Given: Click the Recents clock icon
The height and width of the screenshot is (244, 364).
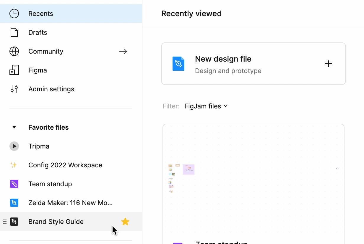Looking at the screenshot, I should tap(14, 14).
